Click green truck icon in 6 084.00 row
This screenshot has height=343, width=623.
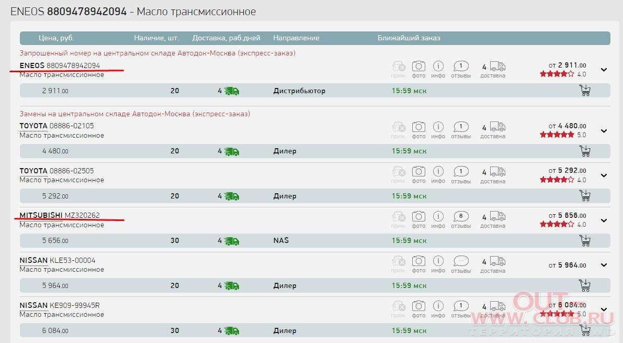(x=232, y=330)
